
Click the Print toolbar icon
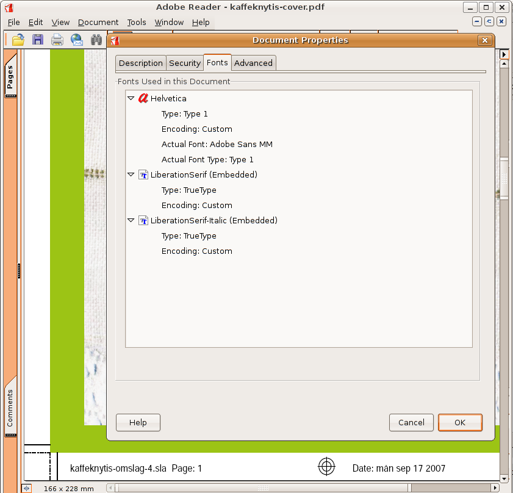click(57, 40)
